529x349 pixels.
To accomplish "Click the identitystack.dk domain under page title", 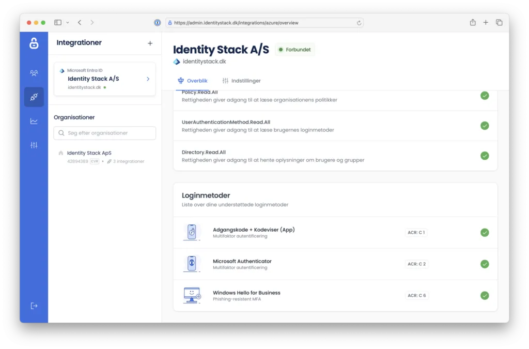I will coord(205,62).
